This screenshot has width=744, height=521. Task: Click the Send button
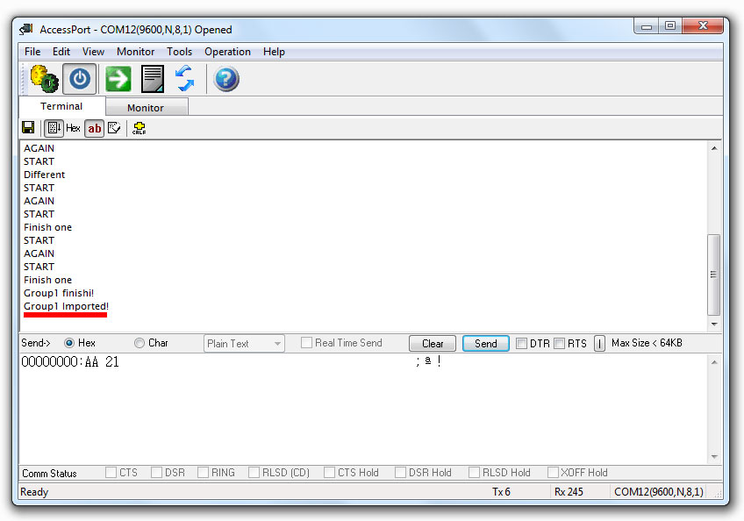coord(485,344)
